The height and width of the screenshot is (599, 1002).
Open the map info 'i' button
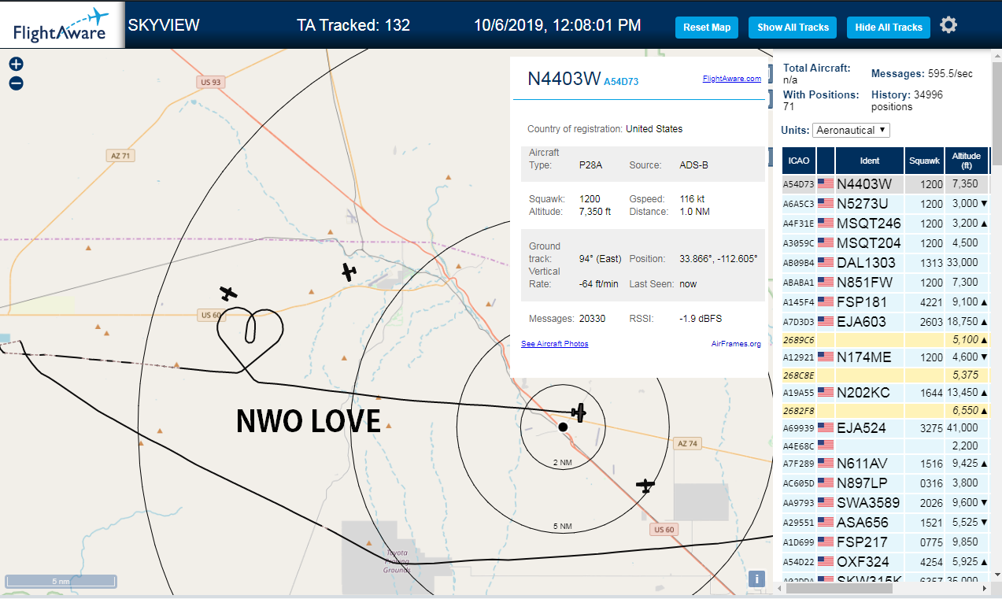tap(756, 579)
